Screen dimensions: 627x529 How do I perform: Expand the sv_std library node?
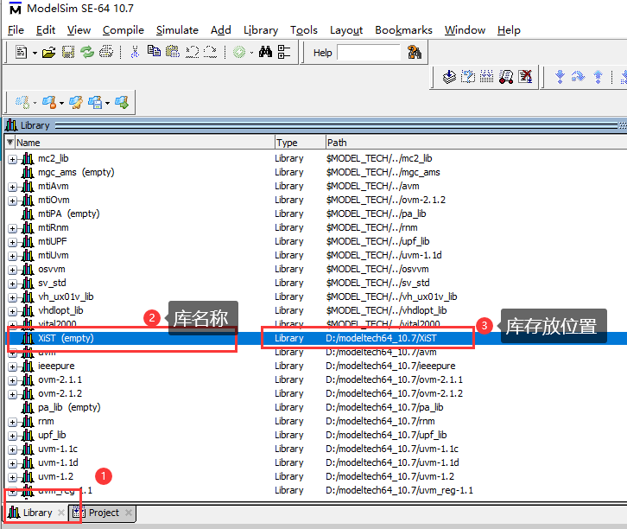12,284
